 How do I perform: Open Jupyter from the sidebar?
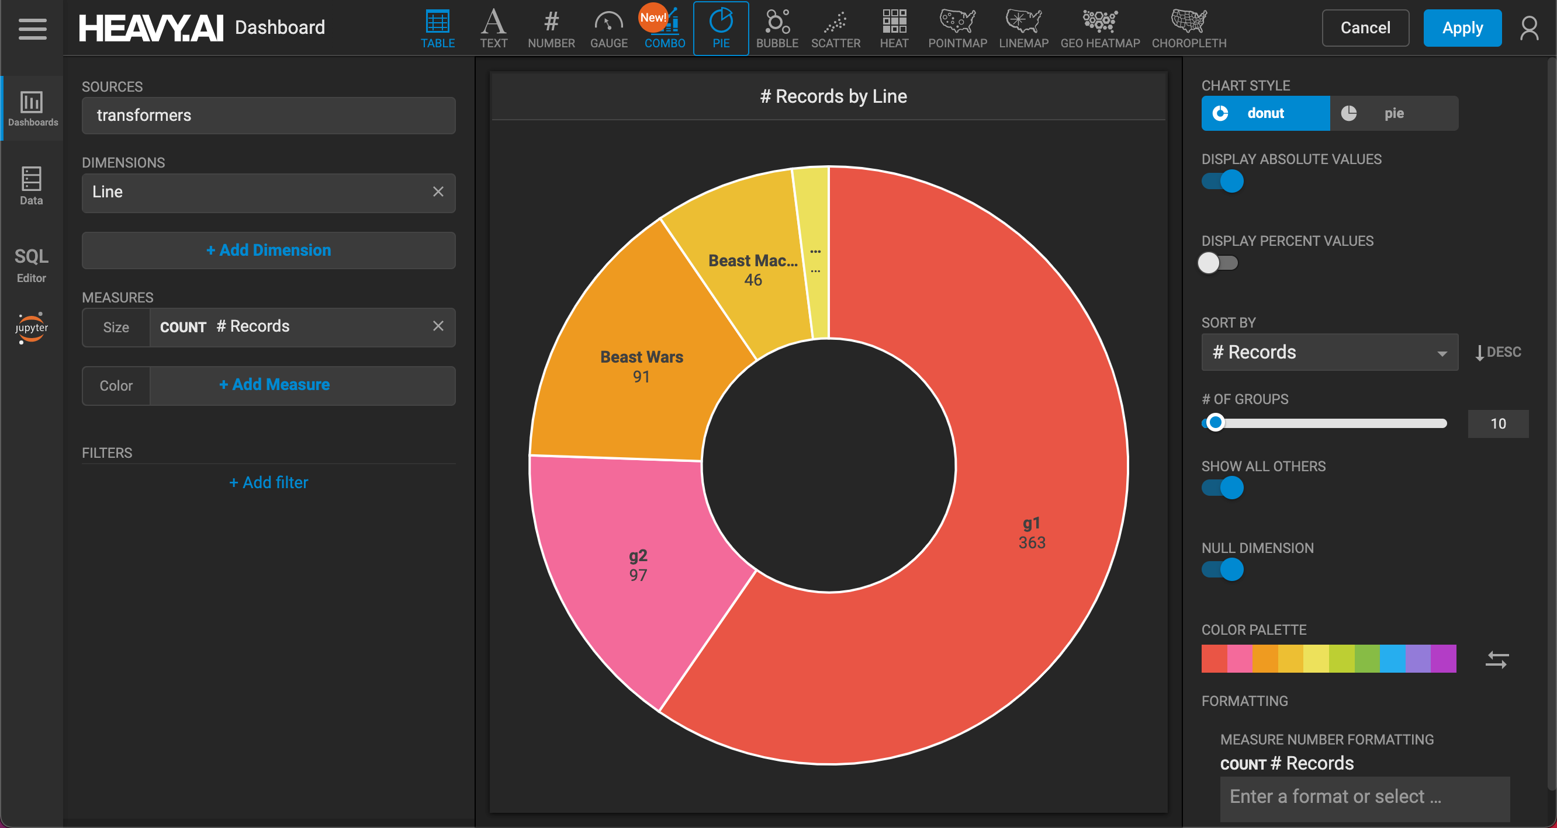(32, 328)
